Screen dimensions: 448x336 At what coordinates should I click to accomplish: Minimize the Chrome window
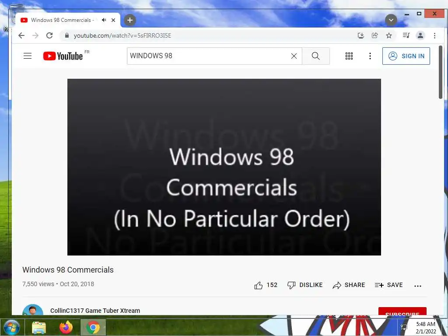click(407, 14)
